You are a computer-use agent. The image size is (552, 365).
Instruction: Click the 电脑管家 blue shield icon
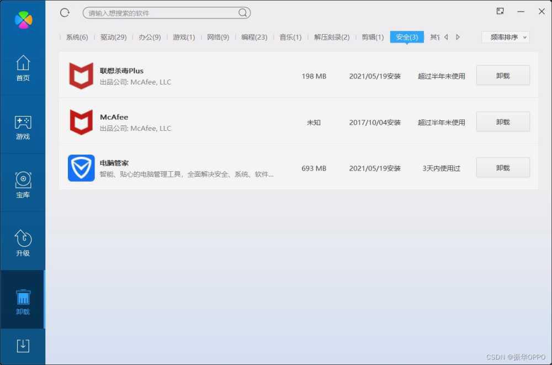81,168
